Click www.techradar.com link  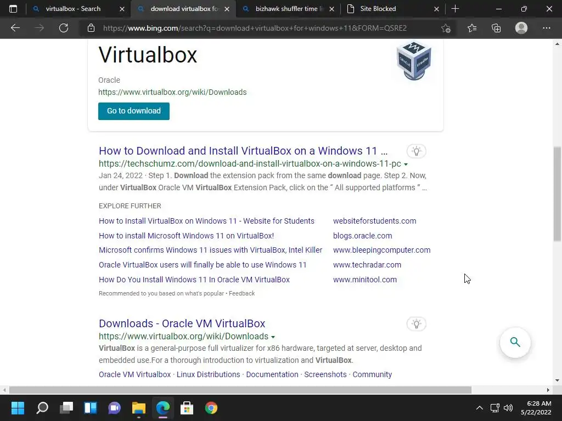(367, 265)
